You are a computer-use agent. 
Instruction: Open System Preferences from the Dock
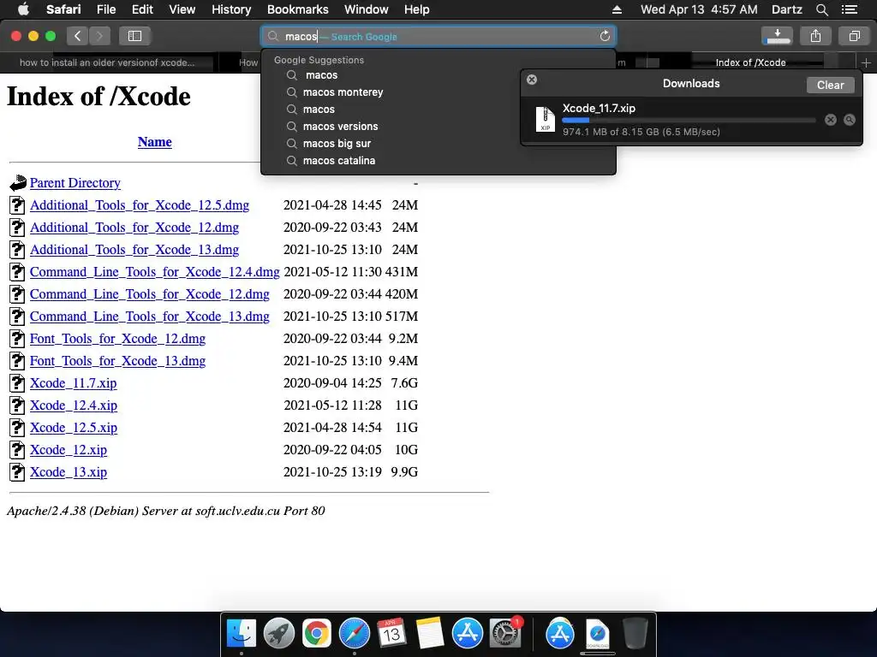click(x=505, y=634)
